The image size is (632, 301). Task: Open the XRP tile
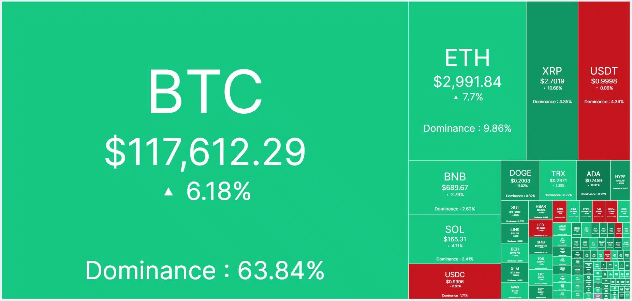(552, 82)
